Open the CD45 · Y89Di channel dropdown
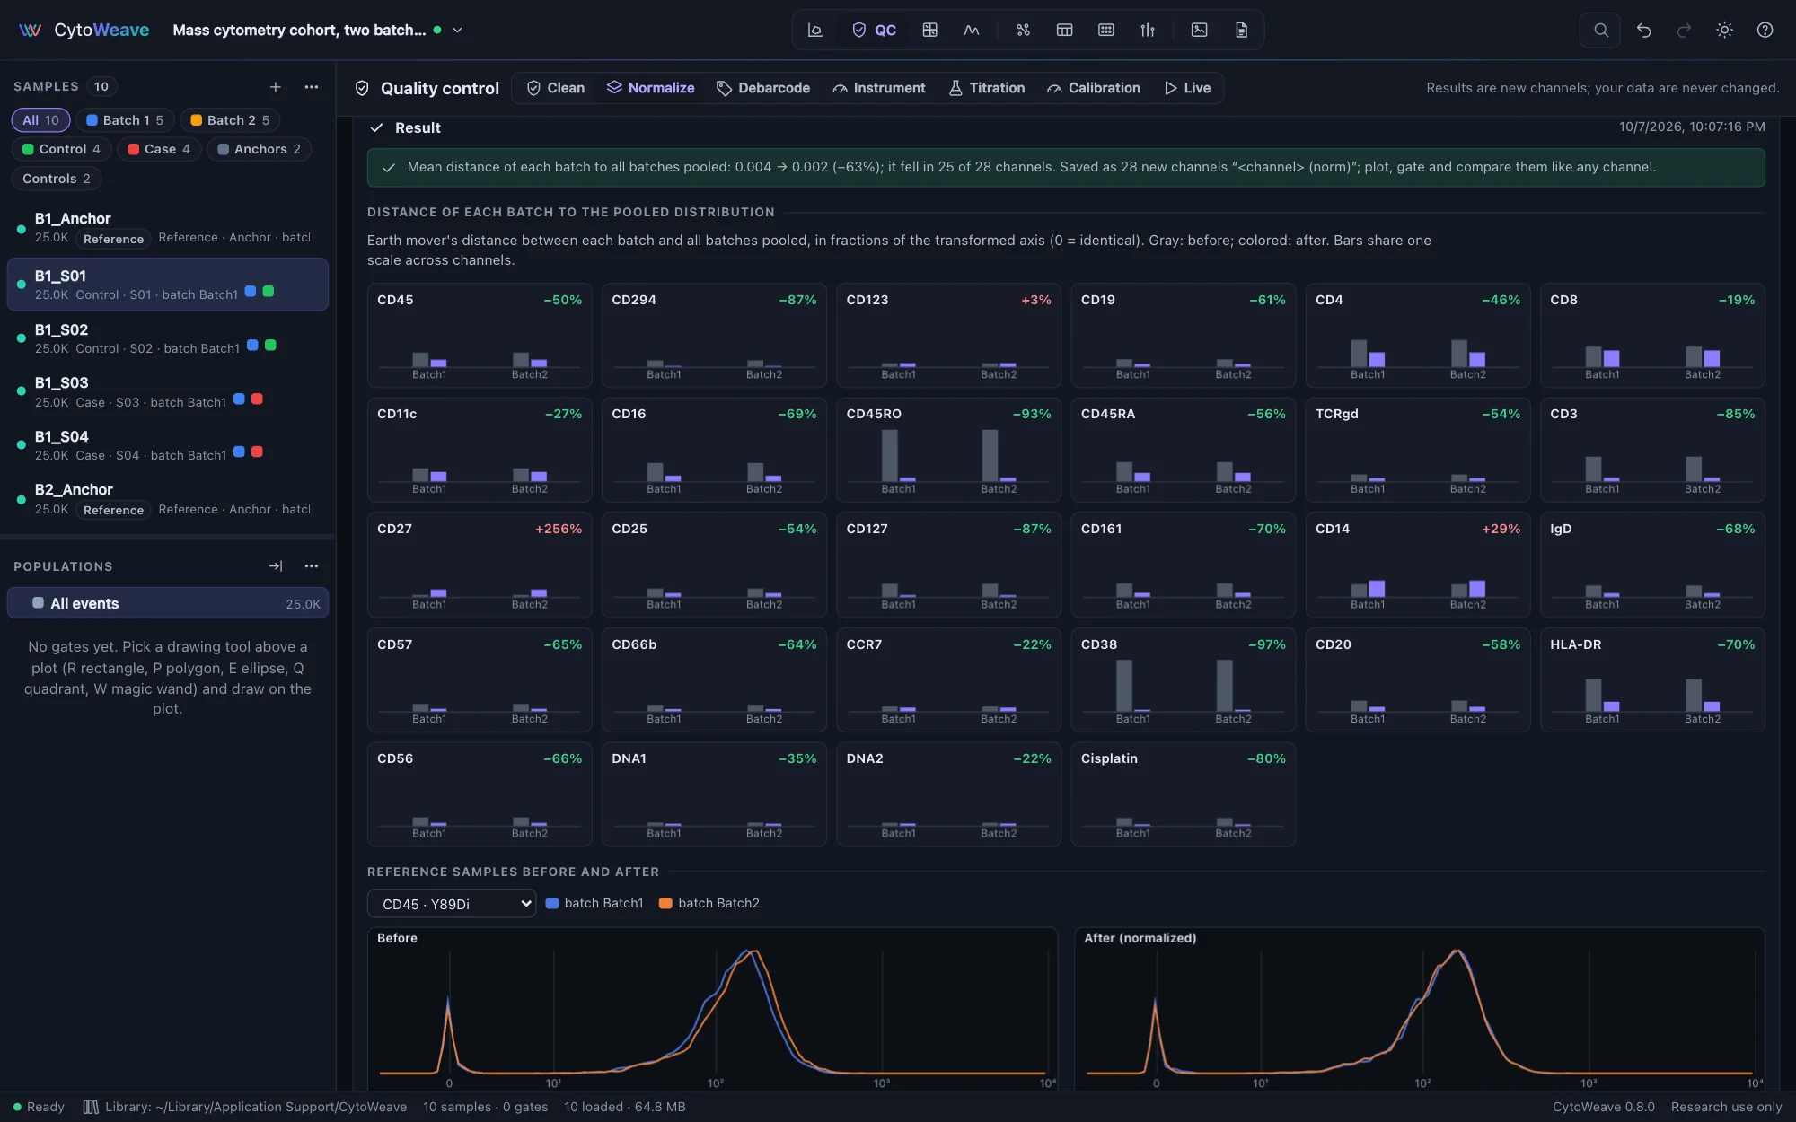Screen dimensions: 1796x1122 point(452,904)
